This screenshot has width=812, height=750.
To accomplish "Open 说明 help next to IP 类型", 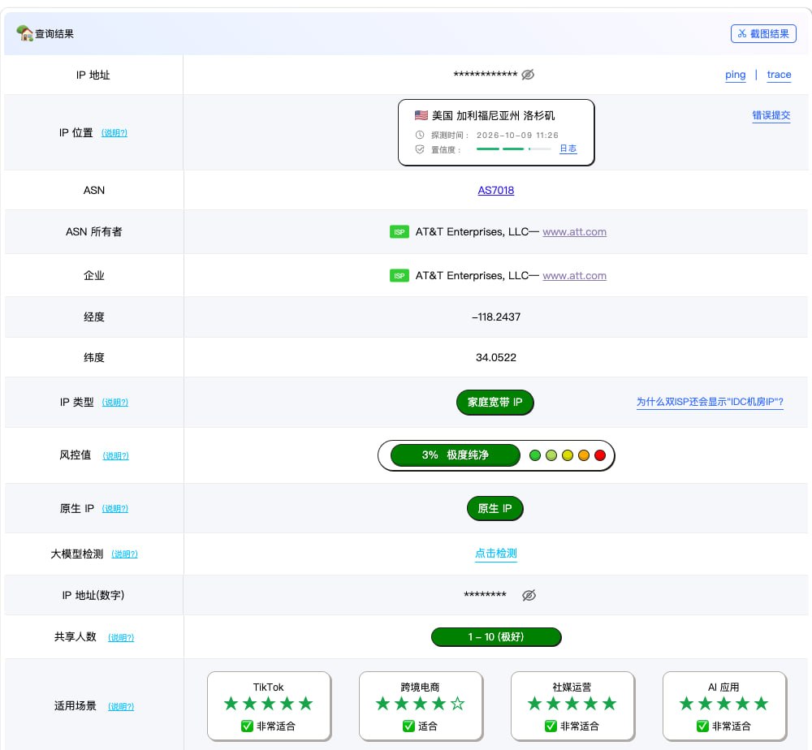I will click(x=115, y=402).
